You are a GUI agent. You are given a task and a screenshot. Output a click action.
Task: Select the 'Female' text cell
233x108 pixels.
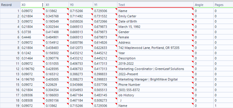pyautogui.click(x=156, y=37)
